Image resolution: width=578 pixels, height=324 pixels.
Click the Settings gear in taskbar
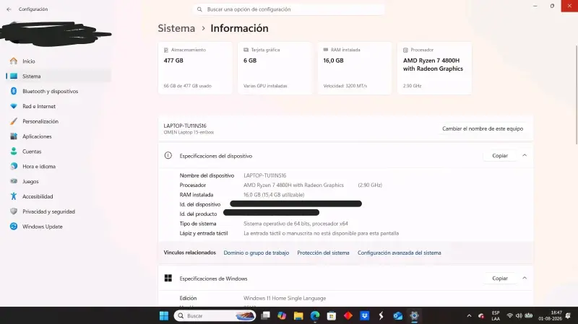coord(414,316)
